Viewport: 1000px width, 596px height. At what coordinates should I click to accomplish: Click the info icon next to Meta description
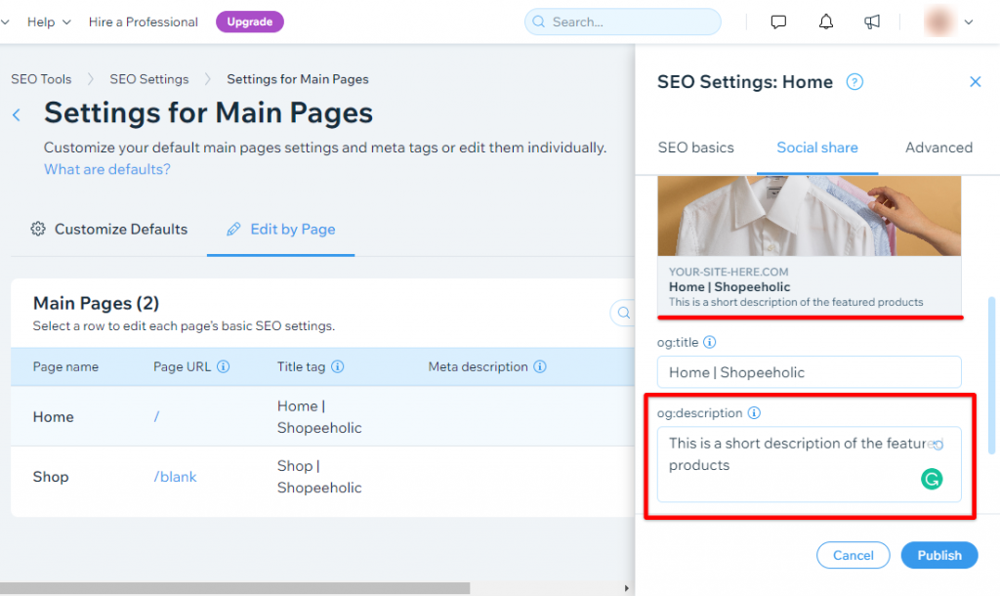point(540,366)
